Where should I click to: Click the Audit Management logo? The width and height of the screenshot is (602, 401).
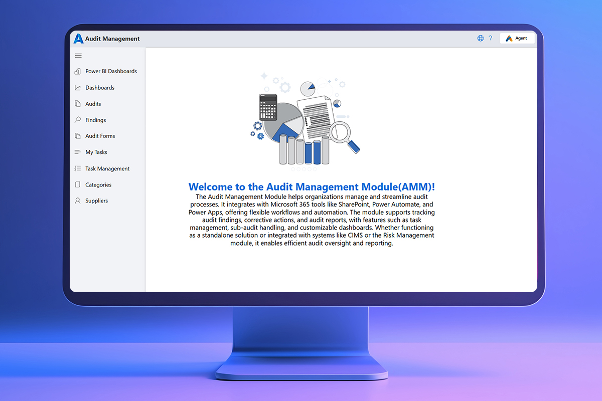coord(79,38)
